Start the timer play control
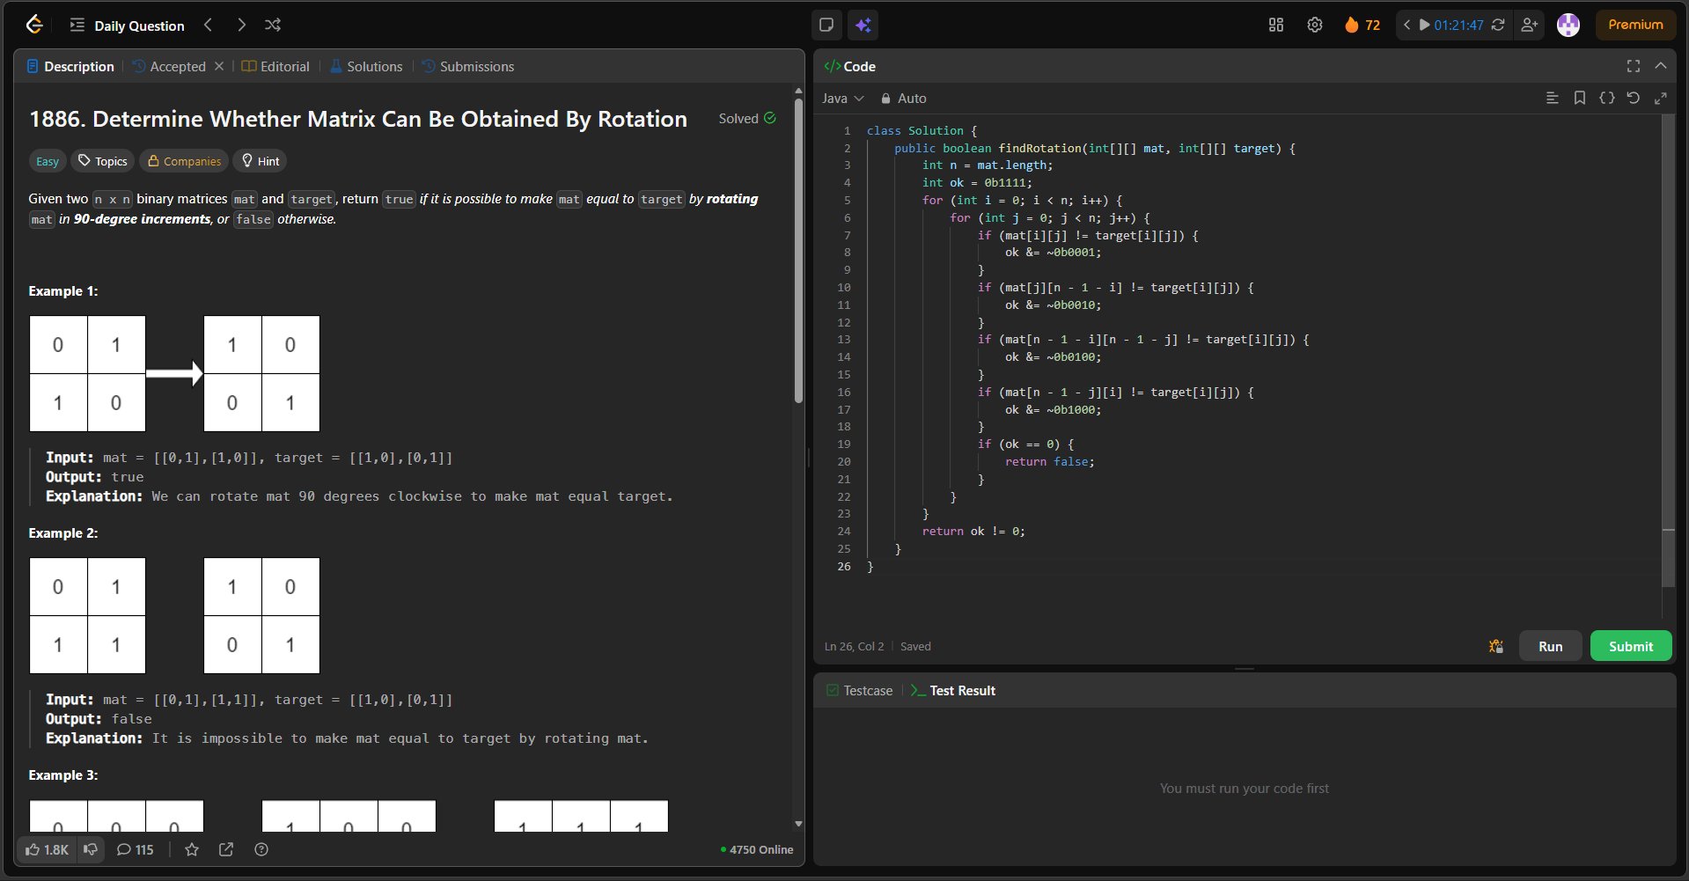Screen dimensions: 1689x881 (1423, 25)
